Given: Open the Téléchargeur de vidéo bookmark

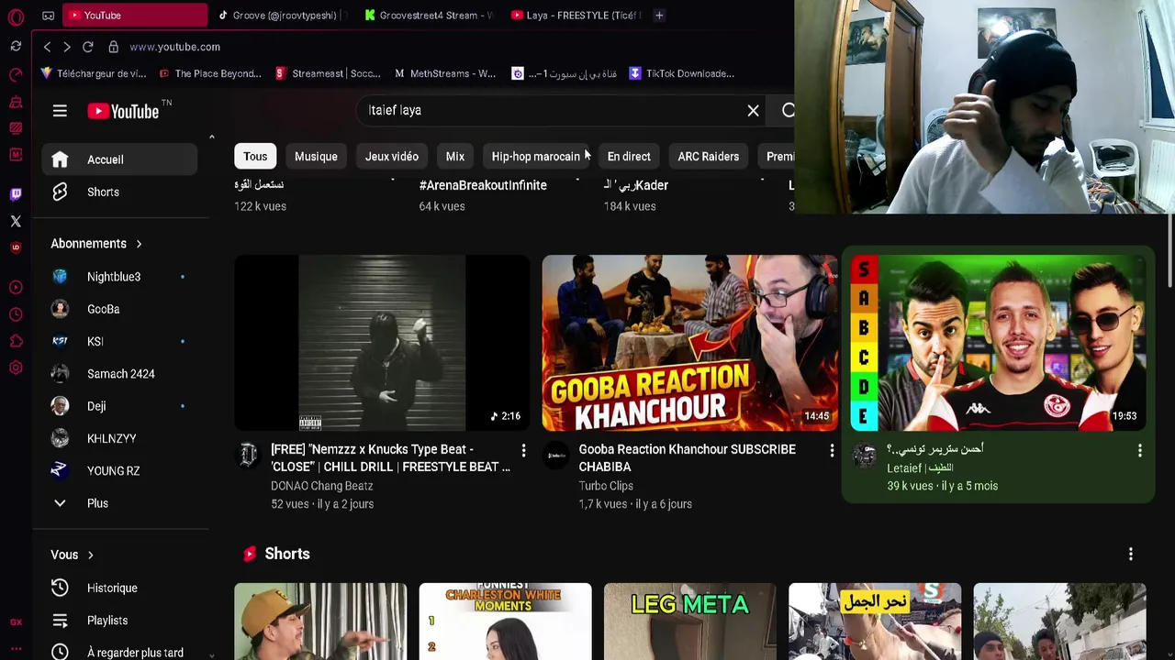Looking at the screenshot, I should 94,73.
